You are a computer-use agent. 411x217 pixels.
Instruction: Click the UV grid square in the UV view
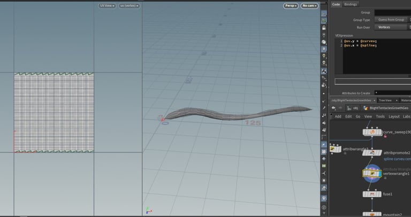(x=54, y=113)
